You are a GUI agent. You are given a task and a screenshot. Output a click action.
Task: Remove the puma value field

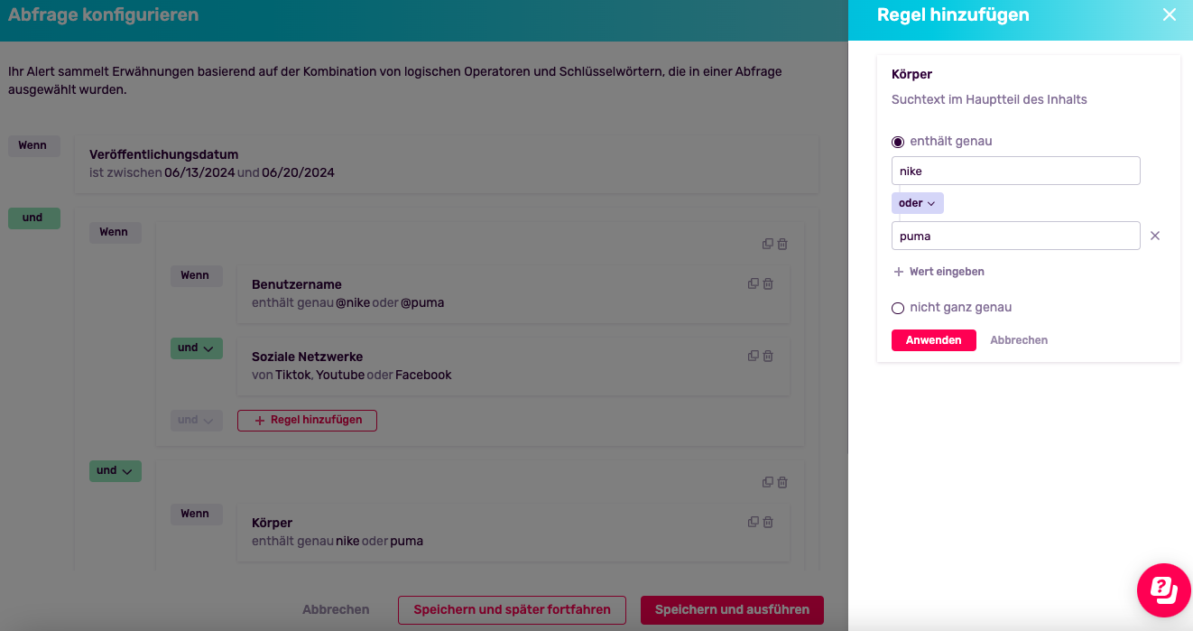pyautogui.click(x=1154, y=236)
